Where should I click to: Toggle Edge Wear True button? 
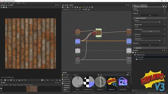(150, 45)
